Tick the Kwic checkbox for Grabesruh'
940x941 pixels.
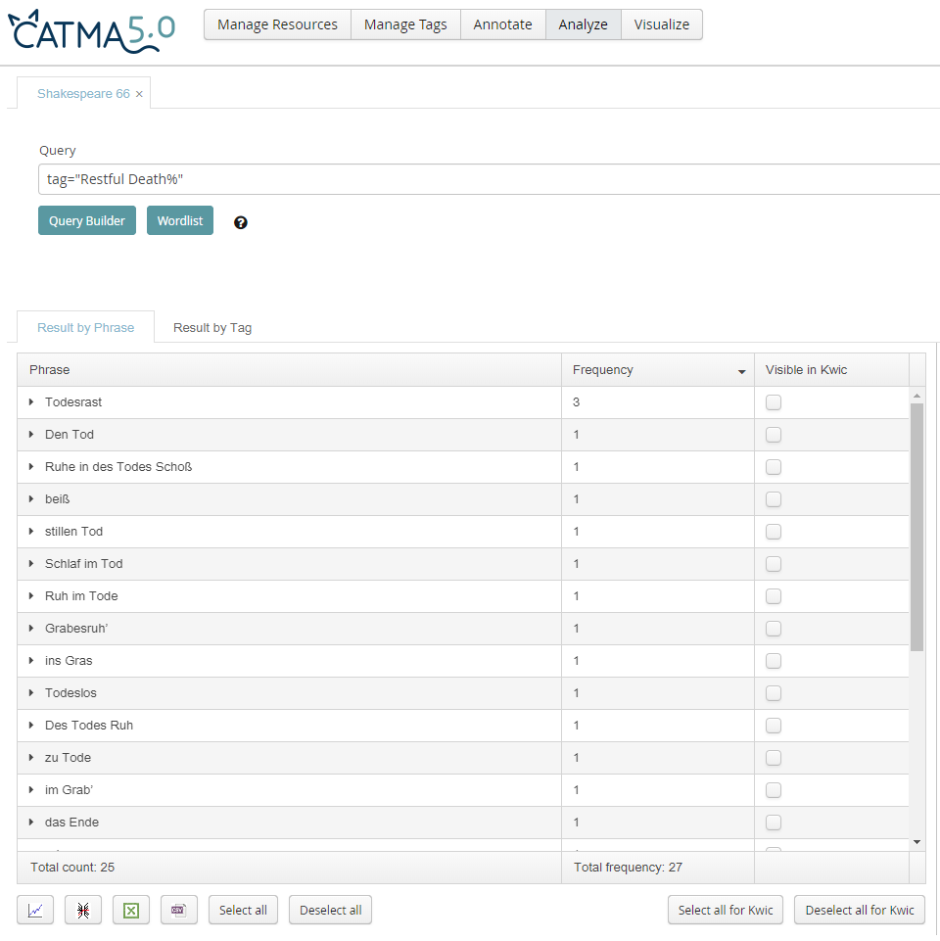(x=774, y=629)
